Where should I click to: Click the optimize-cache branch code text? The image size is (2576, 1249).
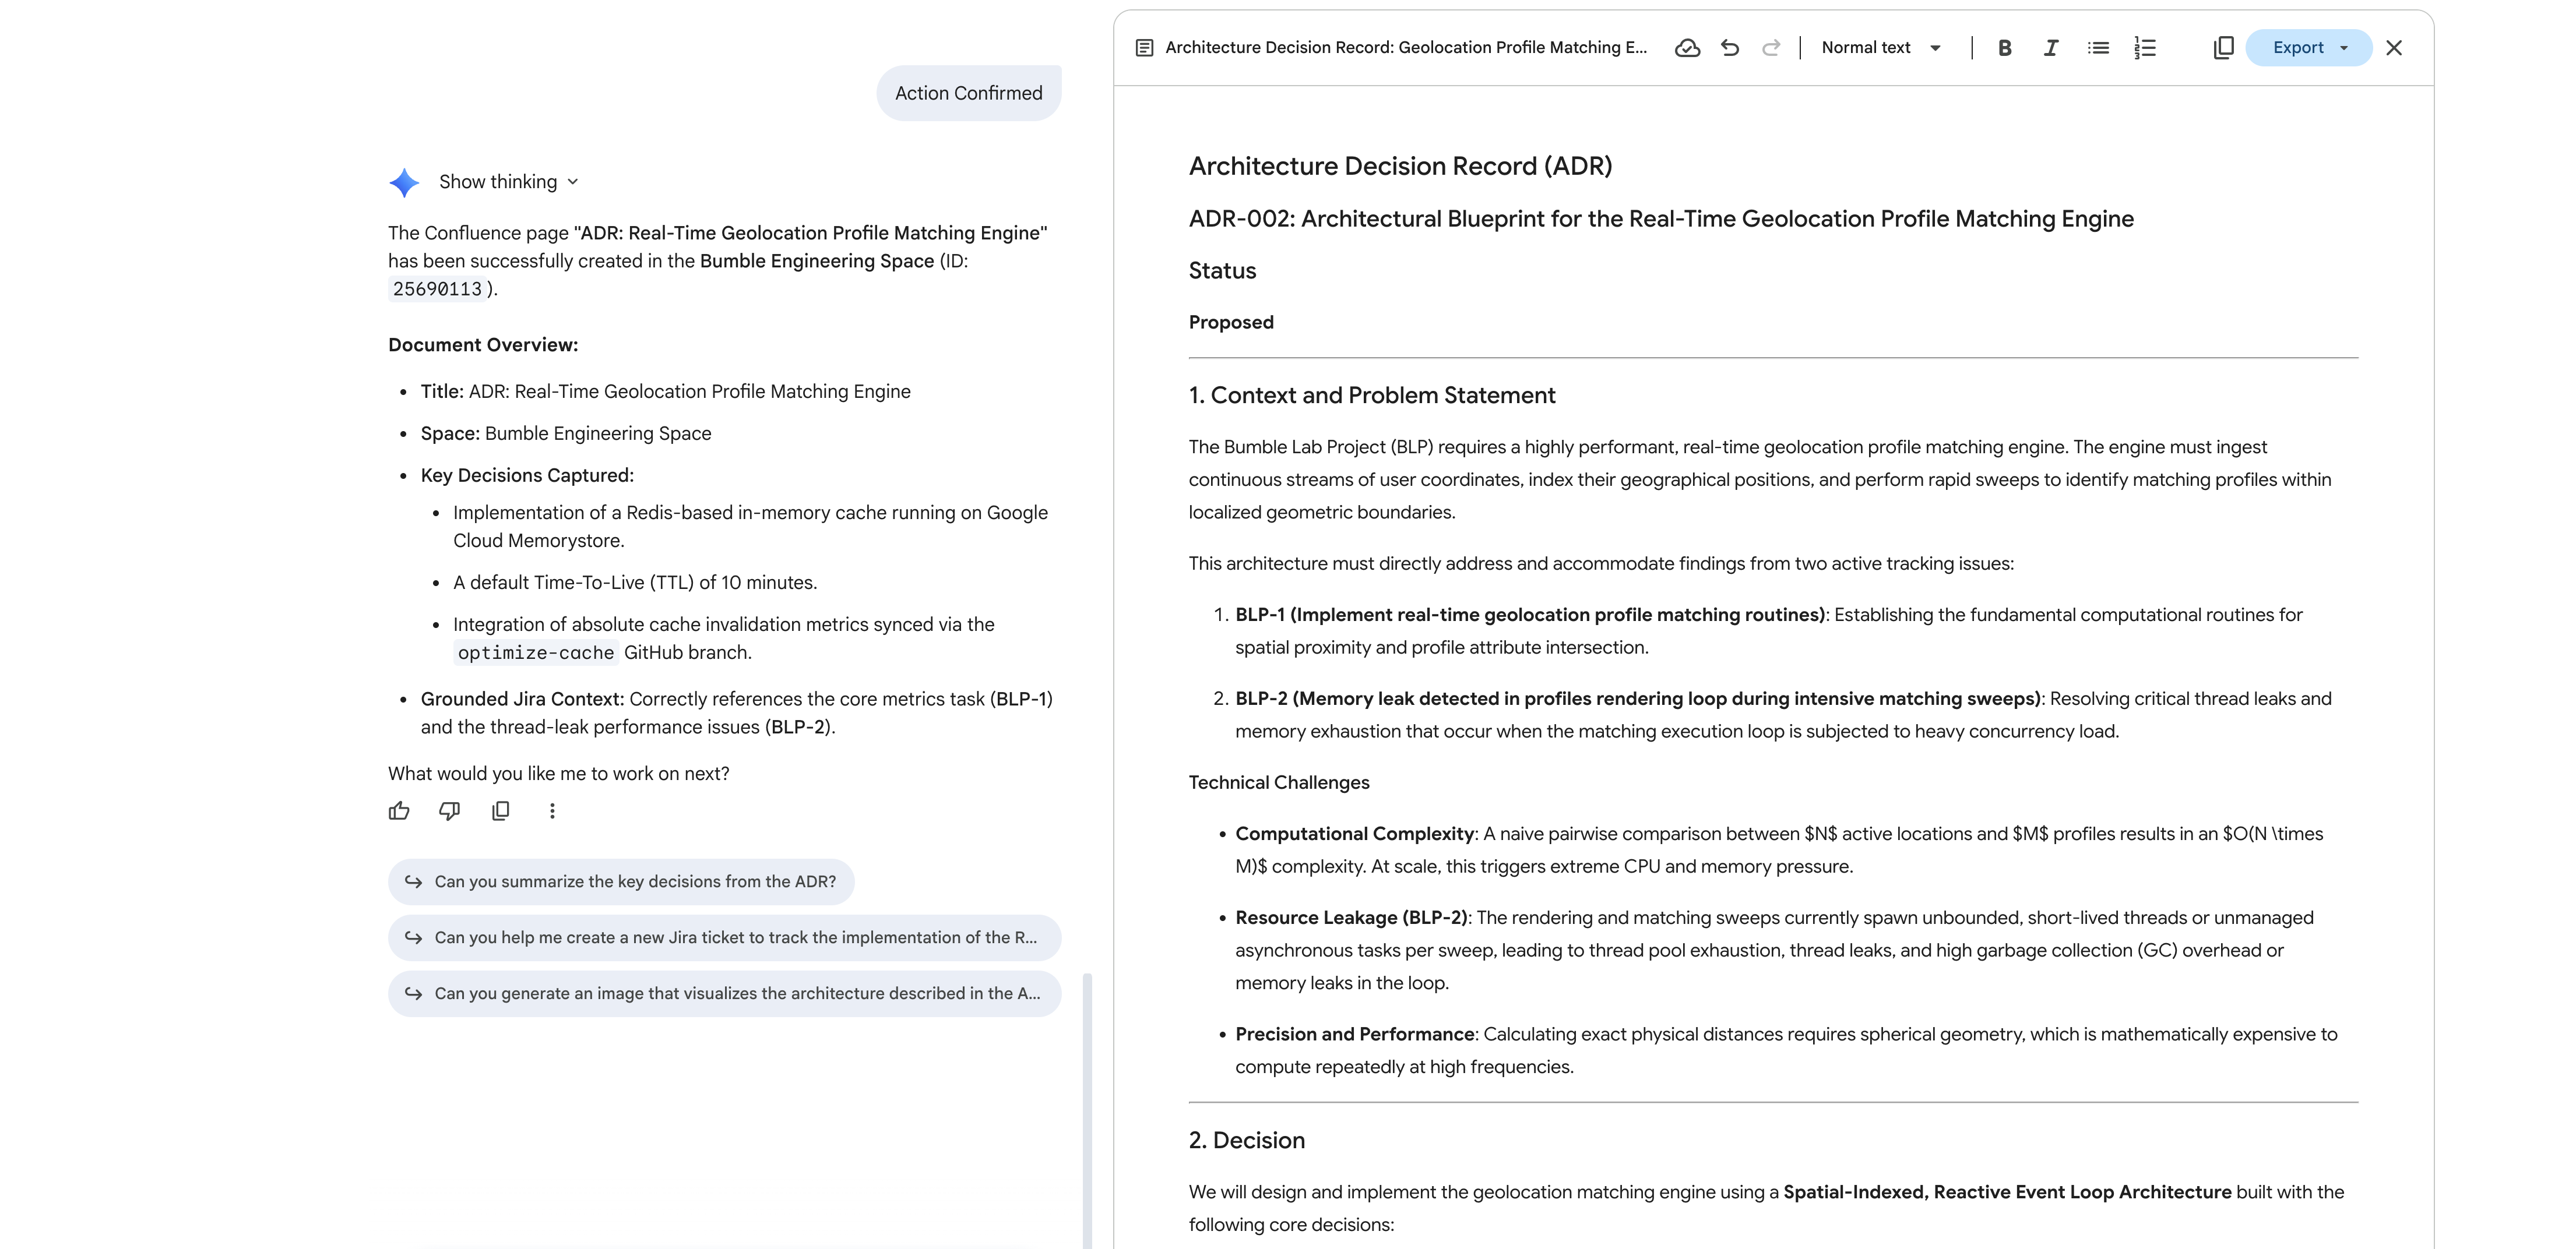coord(536,652)
